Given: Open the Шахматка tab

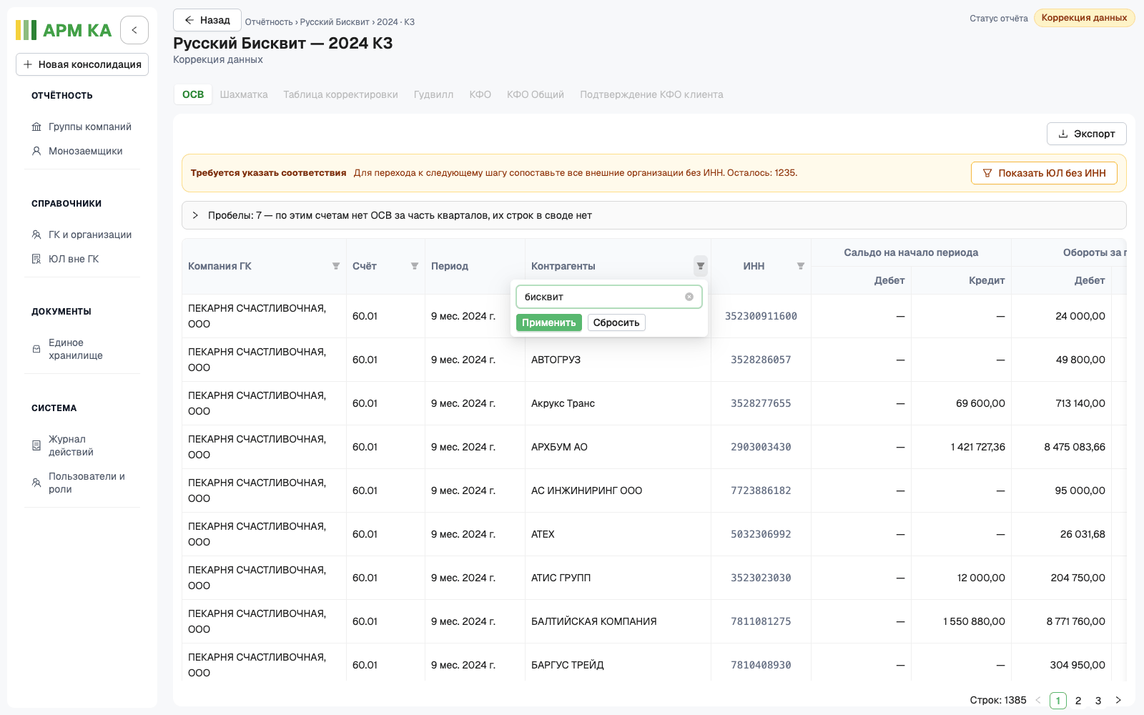Looking at the screenshot, I should [244, 94].
